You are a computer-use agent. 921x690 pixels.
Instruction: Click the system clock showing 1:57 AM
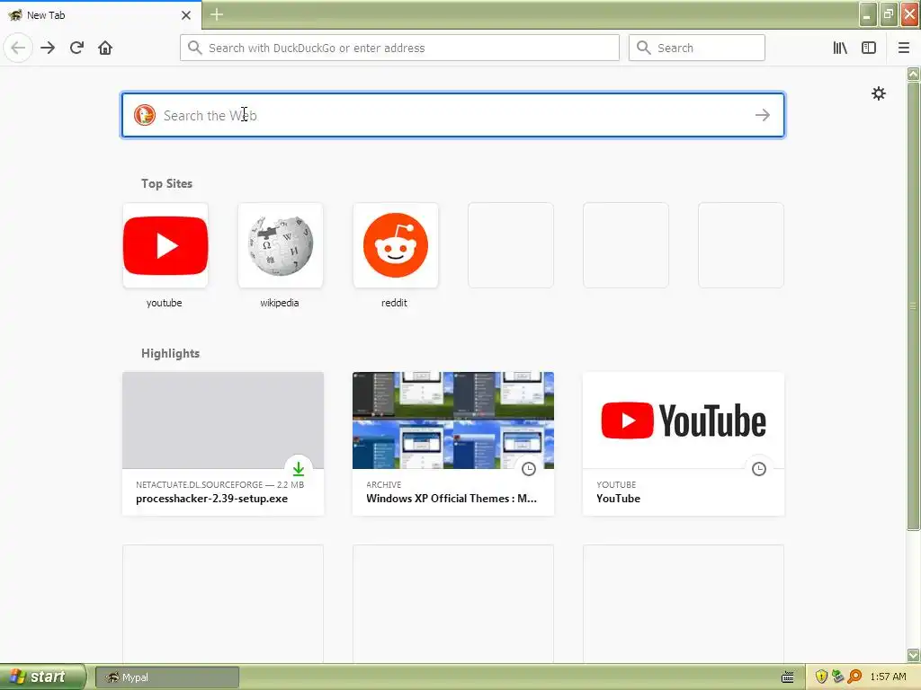point(888,677)
